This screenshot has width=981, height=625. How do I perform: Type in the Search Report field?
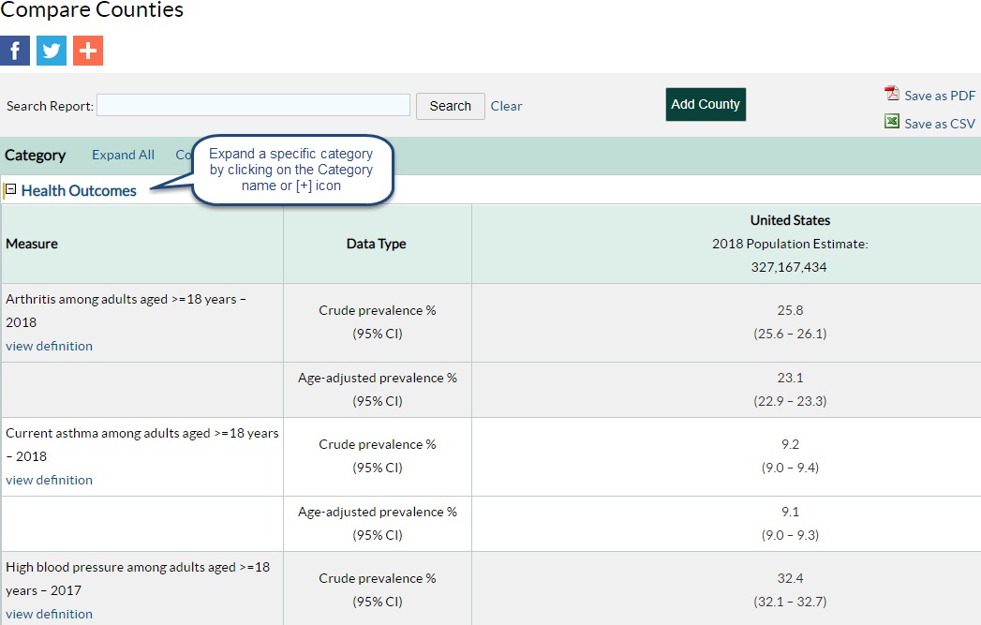tap(253, 105)
